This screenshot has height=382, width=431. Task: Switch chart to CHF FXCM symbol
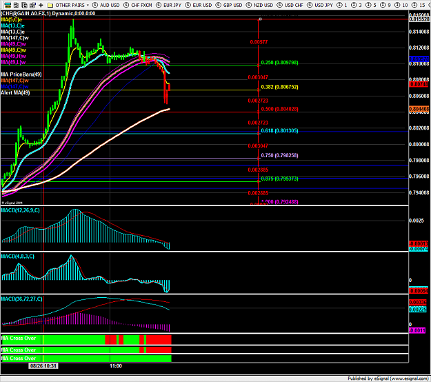138,5
